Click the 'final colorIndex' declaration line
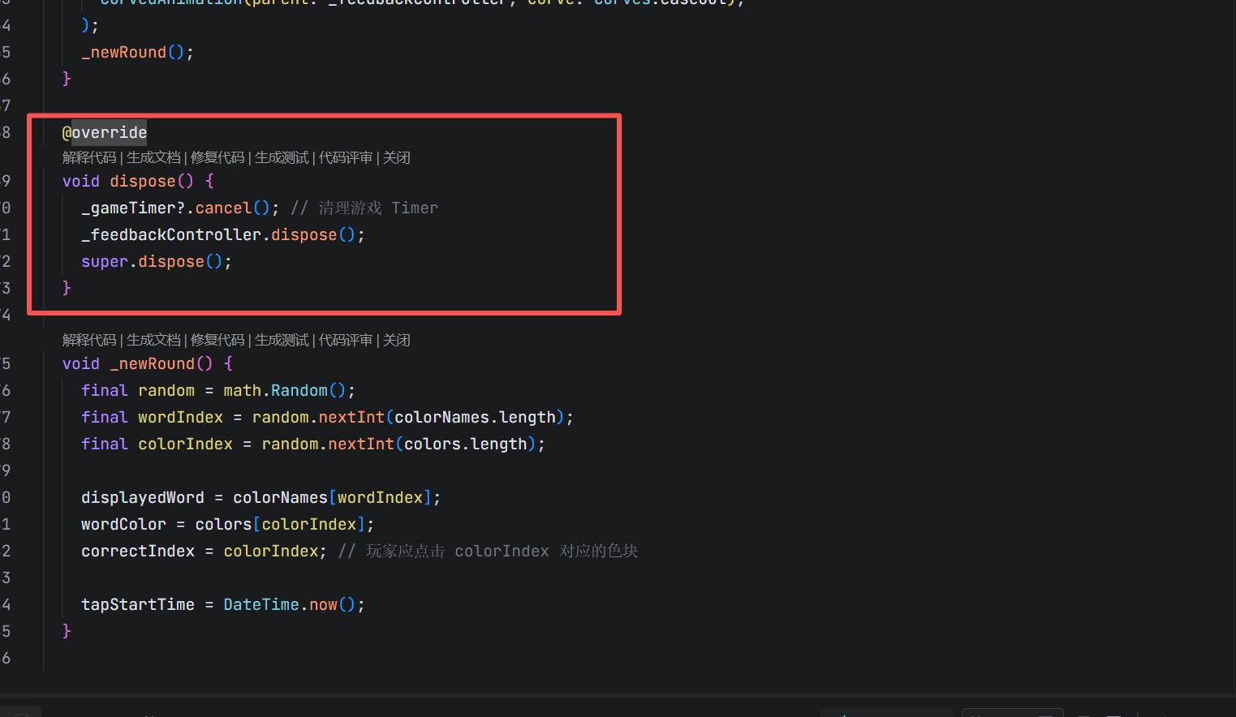 click(313, 444)
